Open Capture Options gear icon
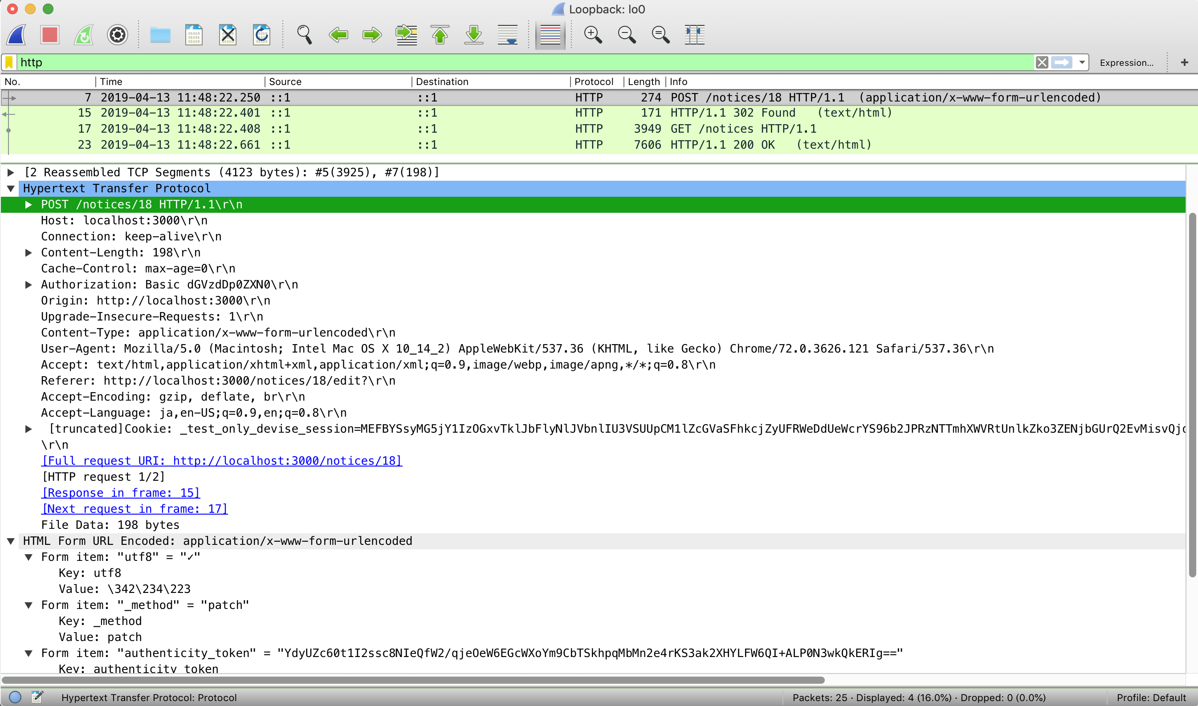The height and width of the screenshot is (706, 1198). point(117,35)
